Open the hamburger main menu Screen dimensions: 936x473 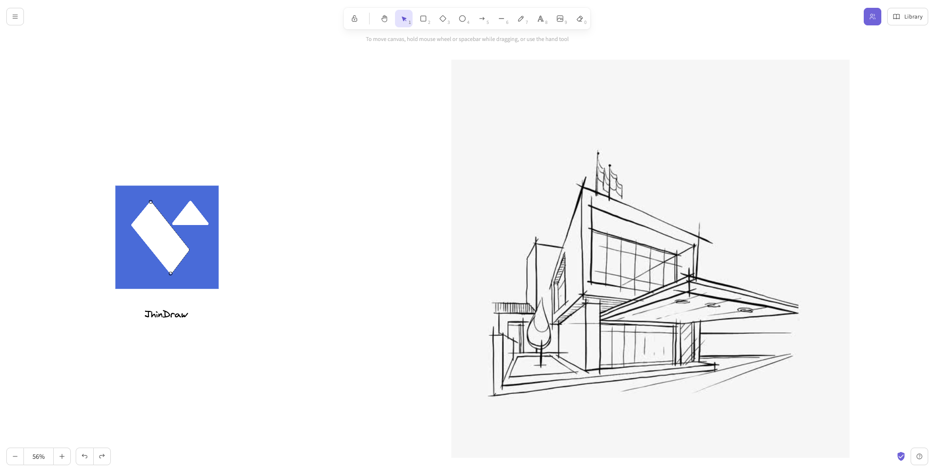point(15,17)
